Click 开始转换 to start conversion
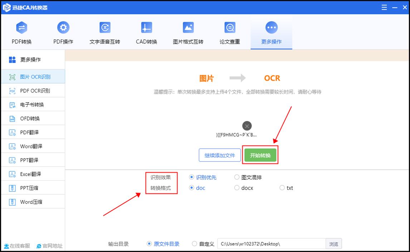 pyautogui.click(x=260, y=154)
